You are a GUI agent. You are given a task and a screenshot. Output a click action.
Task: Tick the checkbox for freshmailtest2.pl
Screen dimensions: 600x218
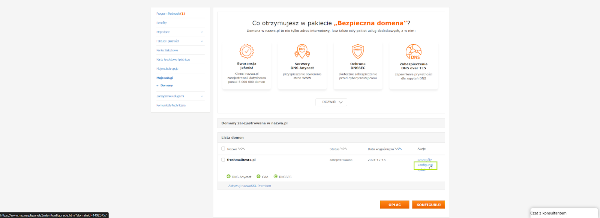pos(223,160)
